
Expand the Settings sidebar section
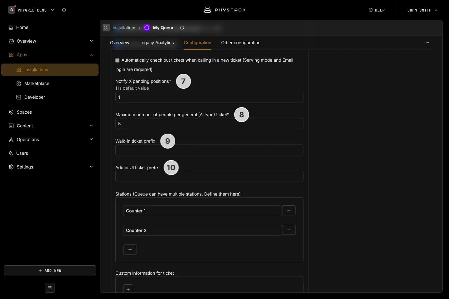pyautogui.click(x=91, y=167)
